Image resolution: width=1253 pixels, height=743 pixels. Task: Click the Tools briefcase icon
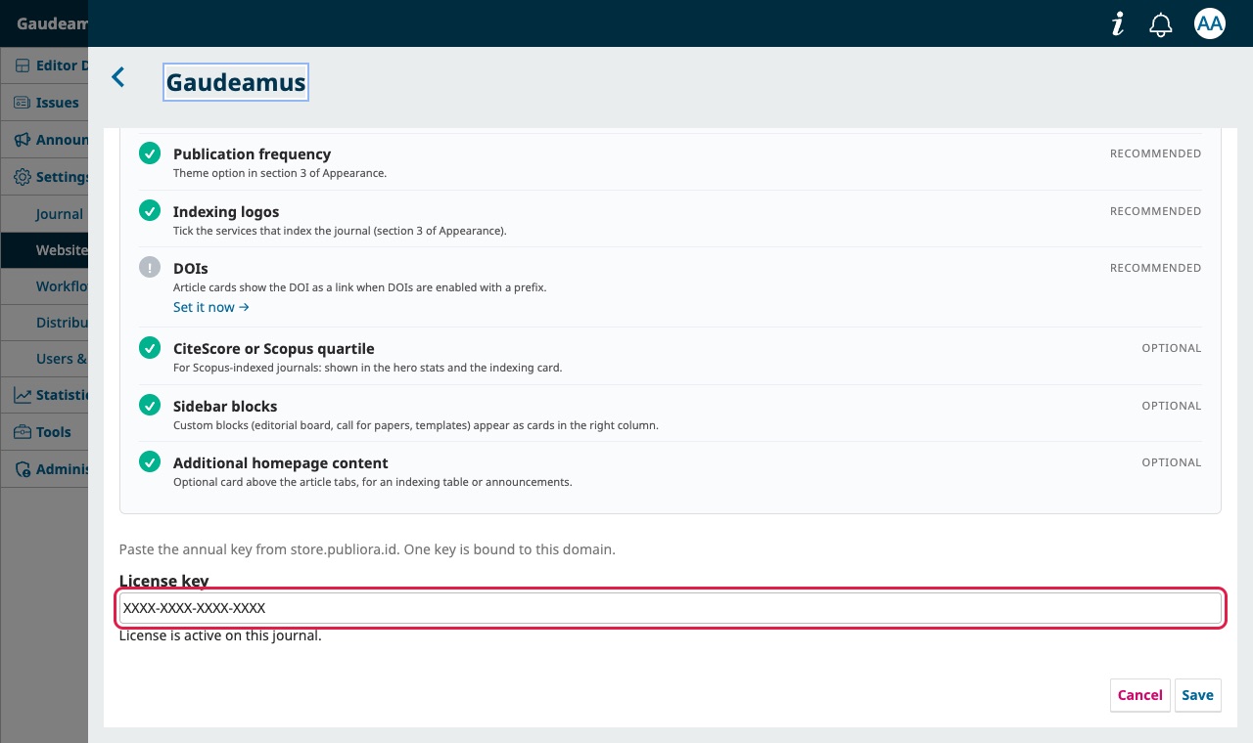pyautogui.click(x=22, y=432)
